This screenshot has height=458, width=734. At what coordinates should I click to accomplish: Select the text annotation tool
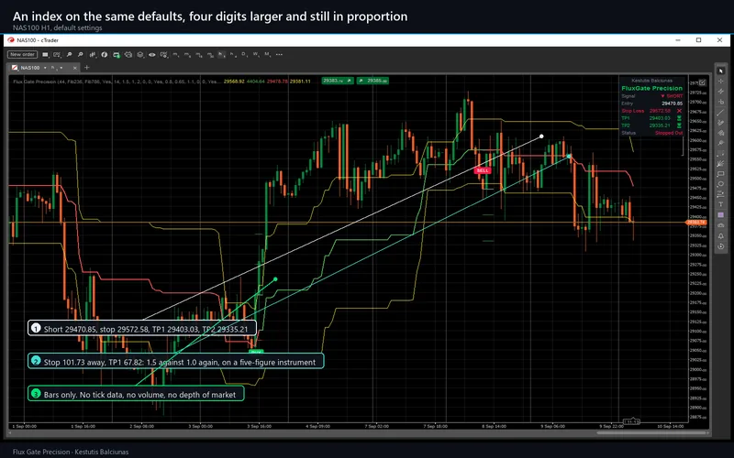click(721, 203)
